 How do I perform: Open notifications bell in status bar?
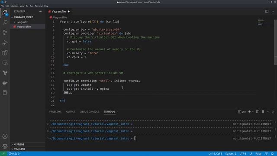272,153
